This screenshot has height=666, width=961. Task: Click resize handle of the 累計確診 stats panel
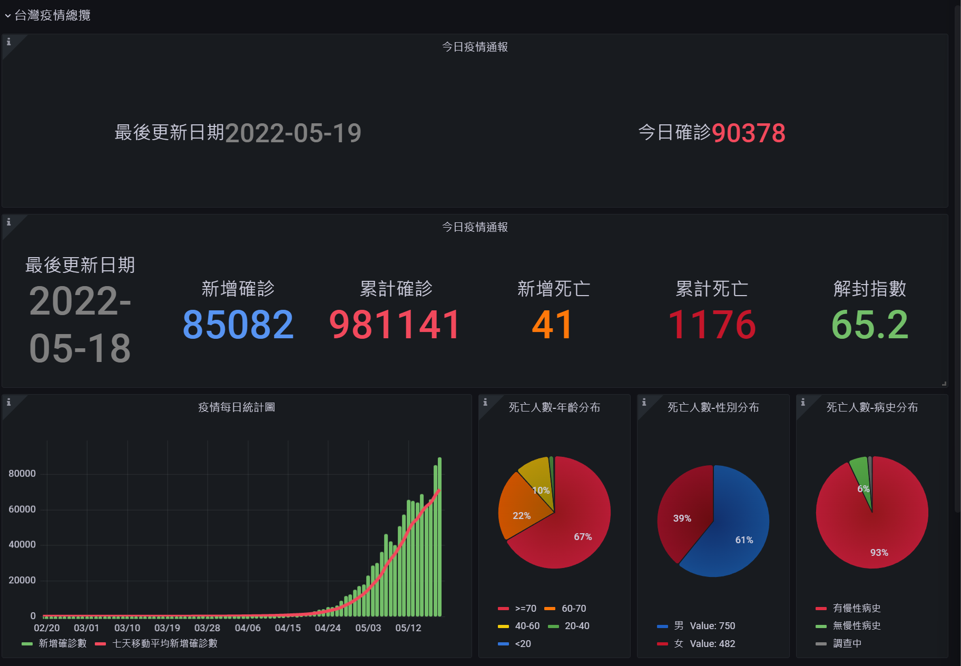click(944, 384)
